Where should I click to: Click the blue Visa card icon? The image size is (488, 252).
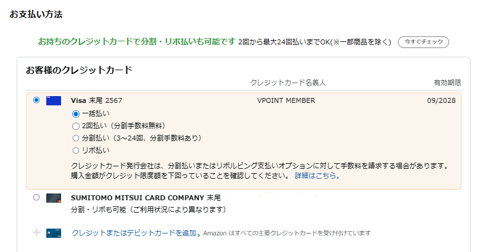coord(54,100)
